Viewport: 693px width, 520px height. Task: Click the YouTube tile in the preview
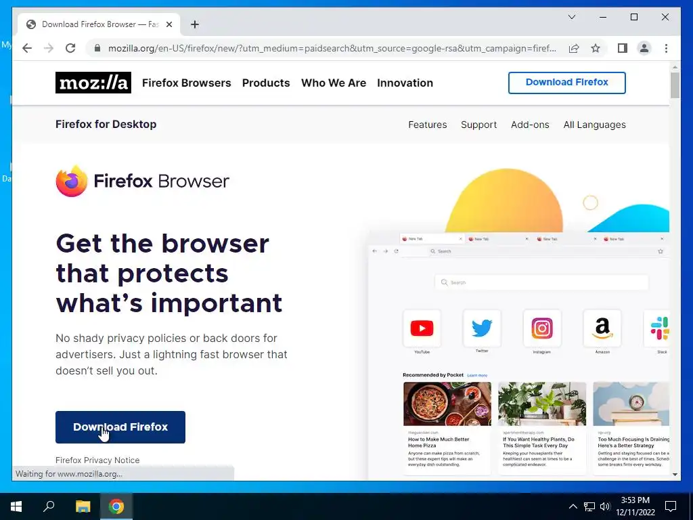coord(422,328)
